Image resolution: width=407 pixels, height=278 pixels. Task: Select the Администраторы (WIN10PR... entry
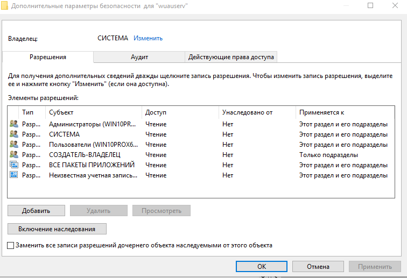tap(201, 124)
